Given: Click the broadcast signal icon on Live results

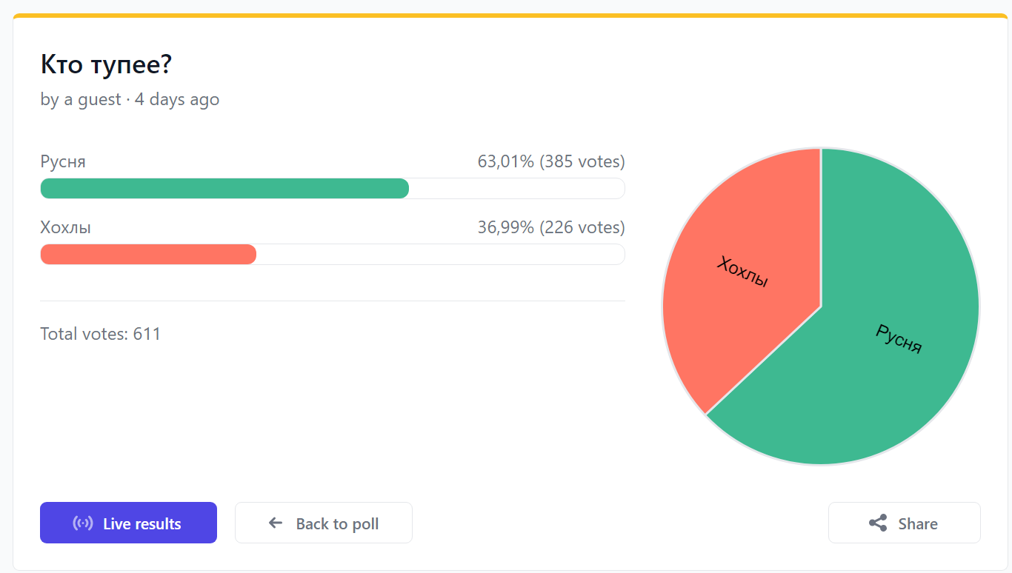Looking at the screenshot, I should tap(83, 523).
